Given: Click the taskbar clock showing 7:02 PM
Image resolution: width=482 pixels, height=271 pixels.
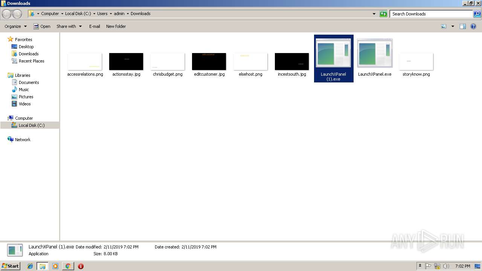Looking at the screenshot, I should pyautogui.click(x=462, y=266).
